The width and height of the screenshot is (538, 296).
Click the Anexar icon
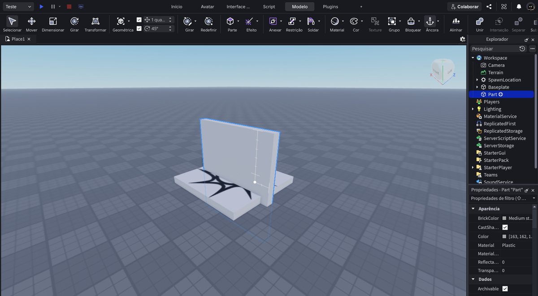[x=273, y=21]
